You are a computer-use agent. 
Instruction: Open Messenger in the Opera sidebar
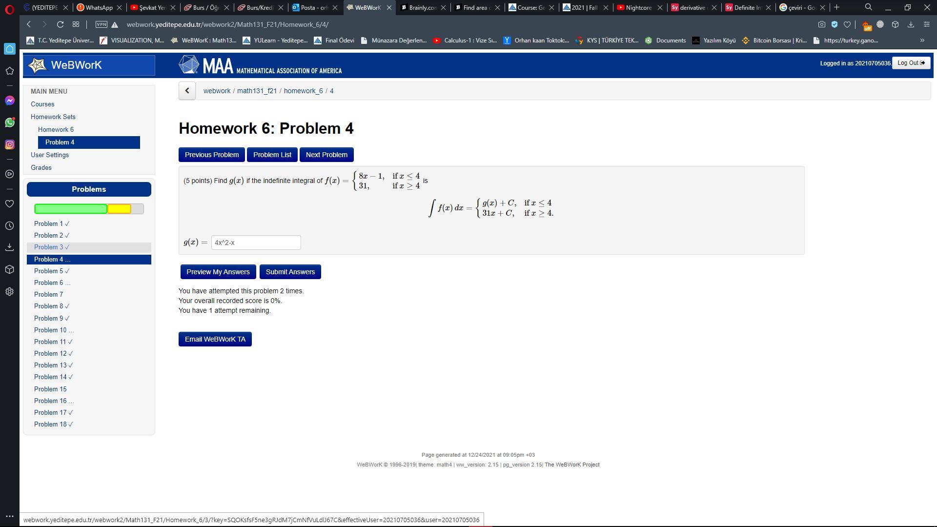pos(9,101)
